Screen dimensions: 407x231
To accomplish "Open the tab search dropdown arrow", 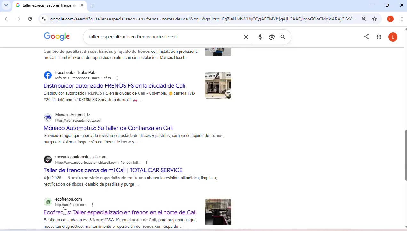I will click(6, 5).
